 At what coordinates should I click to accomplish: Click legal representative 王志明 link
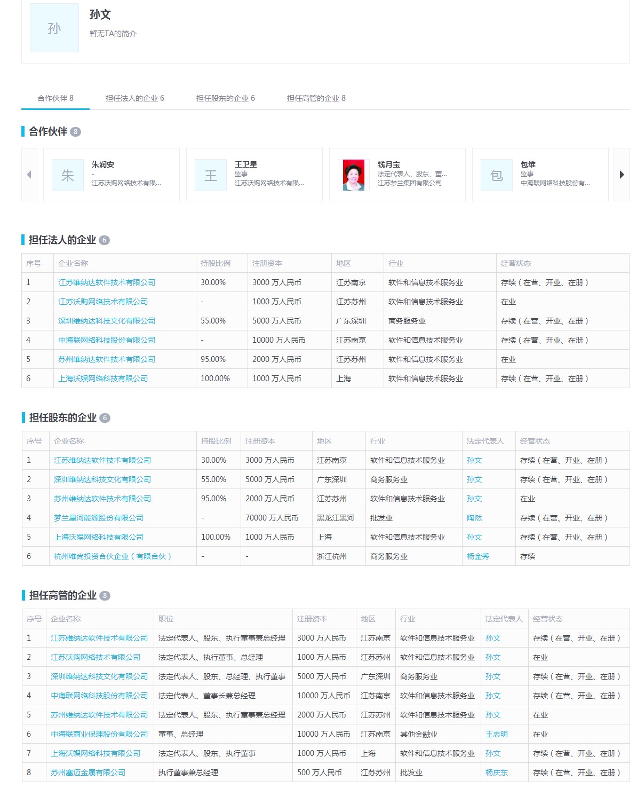tap(497, 734)
